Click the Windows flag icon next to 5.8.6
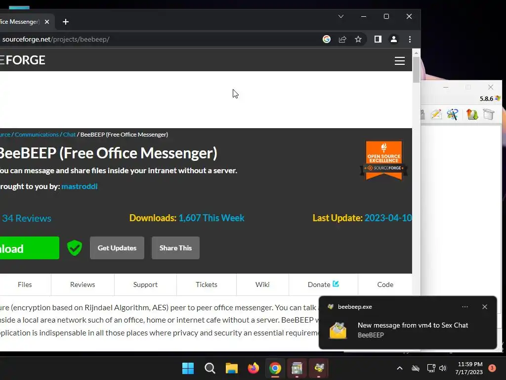 point(498,98)
